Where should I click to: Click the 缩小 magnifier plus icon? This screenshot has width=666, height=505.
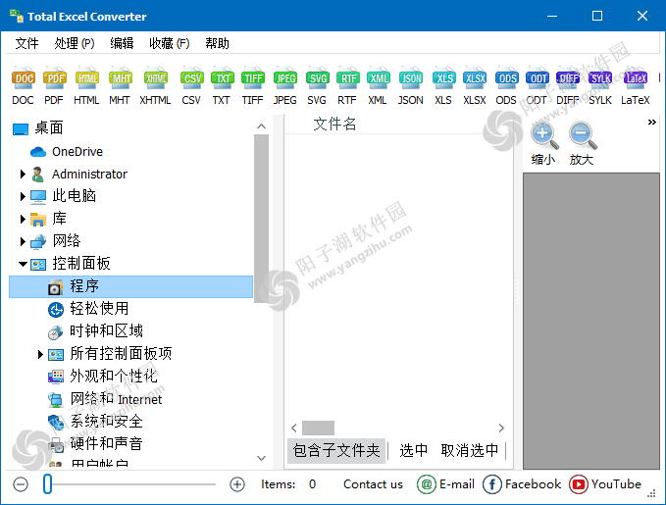[x=544, y=135]
